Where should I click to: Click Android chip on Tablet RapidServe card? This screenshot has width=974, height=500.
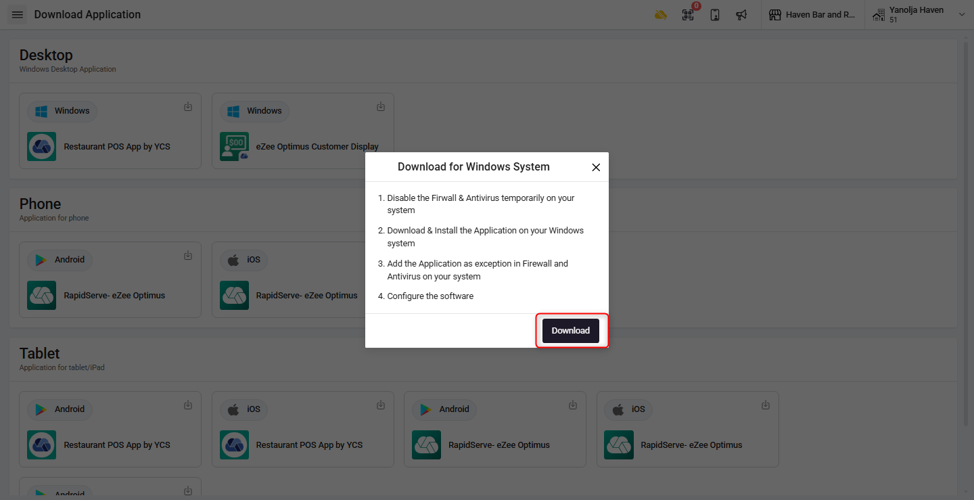point(444,409)
